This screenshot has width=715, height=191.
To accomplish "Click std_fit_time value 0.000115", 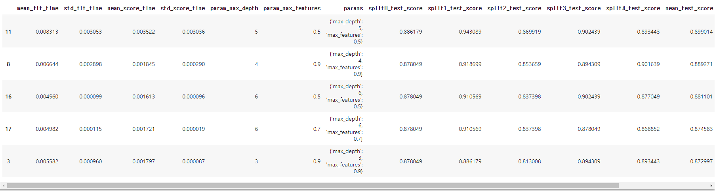I will point(90,129).
